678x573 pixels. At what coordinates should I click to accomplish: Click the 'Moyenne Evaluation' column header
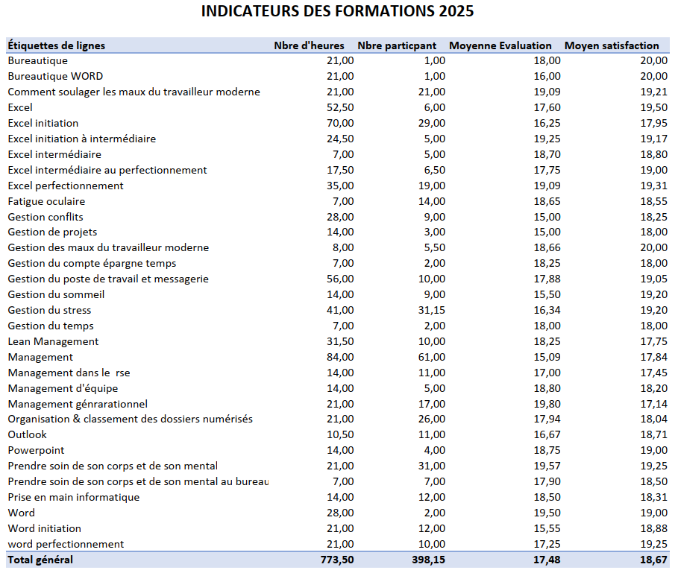(500, 45)
